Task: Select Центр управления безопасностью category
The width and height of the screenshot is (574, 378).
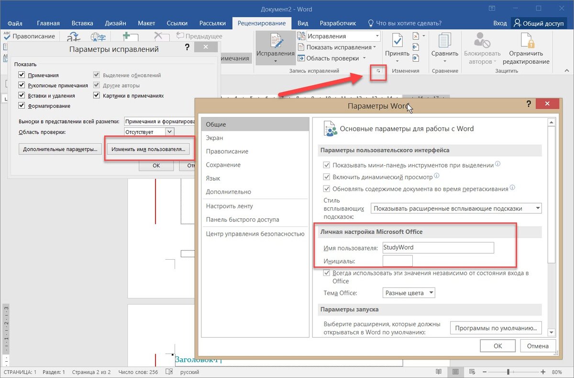Action: click(x=255, y=234)
